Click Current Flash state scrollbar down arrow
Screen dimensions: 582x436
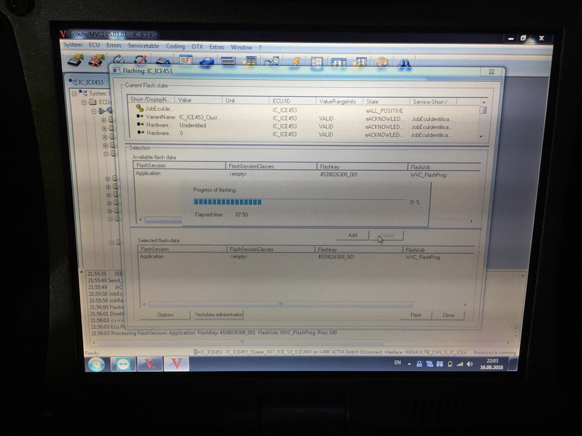point(481,136)
